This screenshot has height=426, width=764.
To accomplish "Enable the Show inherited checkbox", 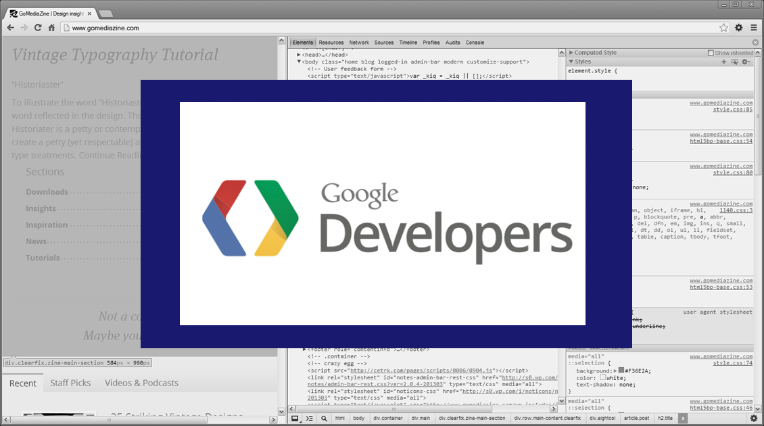I will point(711,53).
